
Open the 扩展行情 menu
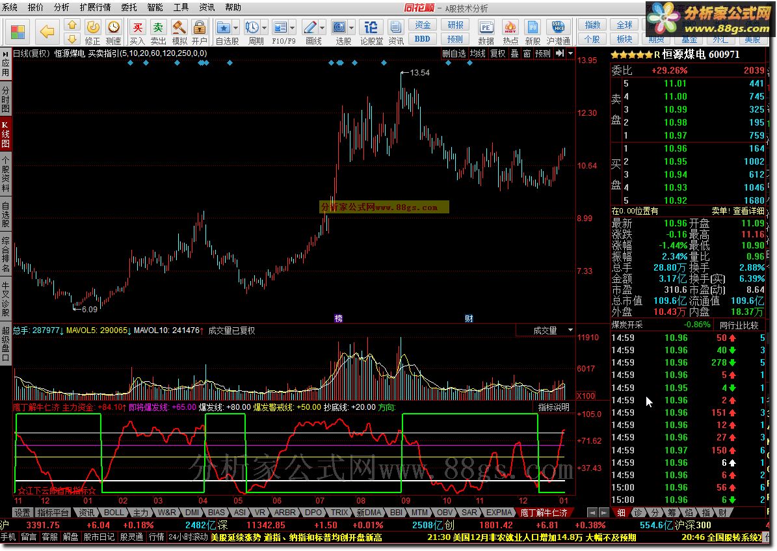95,7
